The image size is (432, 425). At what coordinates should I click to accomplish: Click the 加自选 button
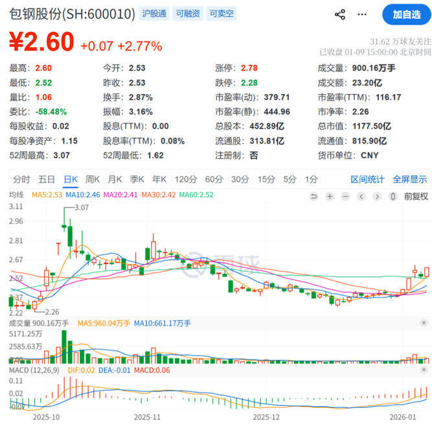405,14
